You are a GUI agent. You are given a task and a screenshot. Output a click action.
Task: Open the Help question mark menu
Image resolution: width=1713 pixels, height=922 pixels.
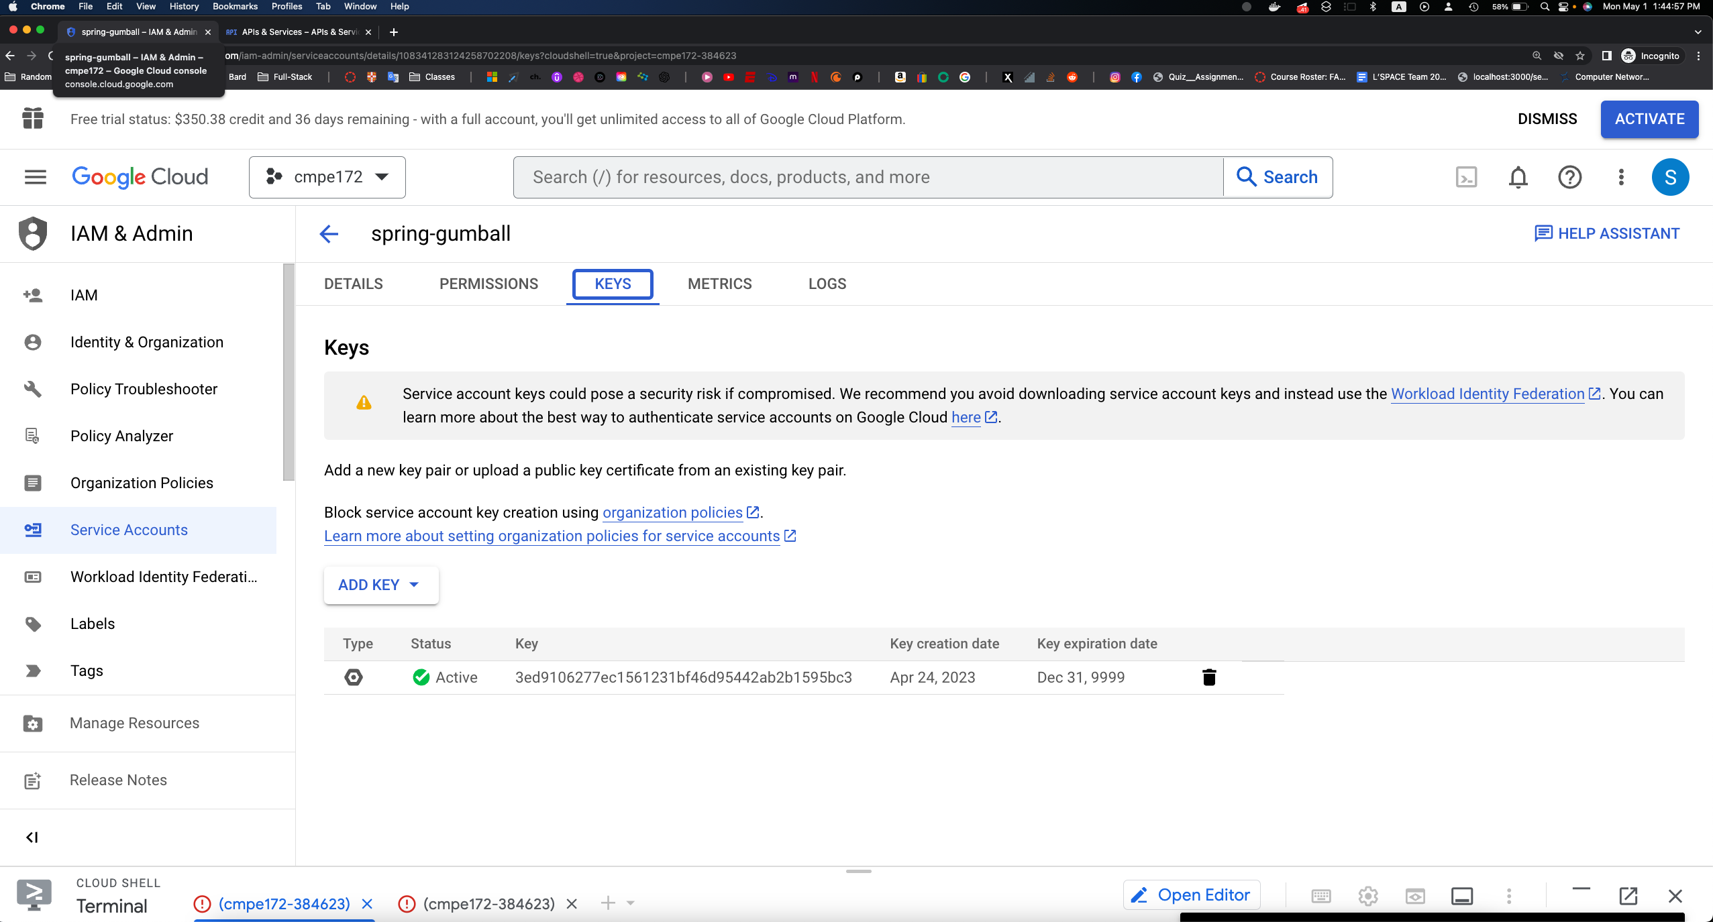[1569, 176]
